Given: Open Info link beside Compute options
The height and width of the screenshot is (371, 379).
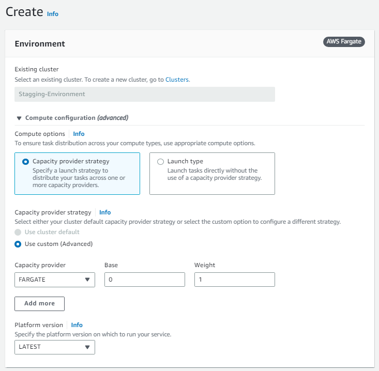Looking at the screenshot, I should (79, 134).
